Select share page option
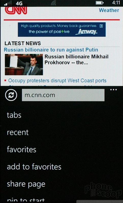The height and width of the screenshot is (203, 123). (26, 184)
